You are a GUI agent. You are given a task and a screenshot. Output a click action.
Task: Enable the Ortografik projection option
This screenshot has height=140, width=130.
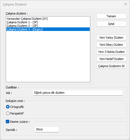pos(8,107)
